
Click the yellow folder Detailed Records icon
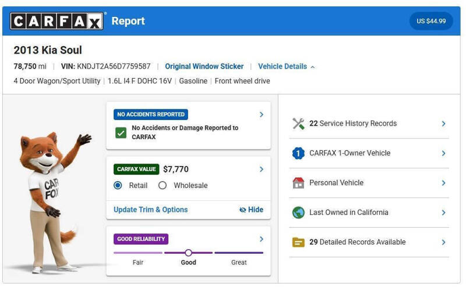[298, 242]
